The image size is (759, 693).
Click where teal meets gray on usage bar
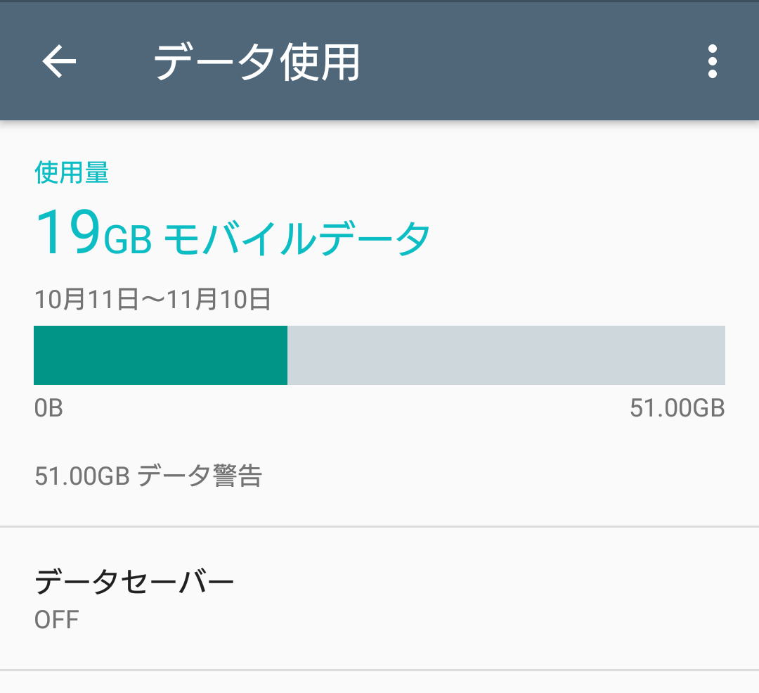(287, 355)
